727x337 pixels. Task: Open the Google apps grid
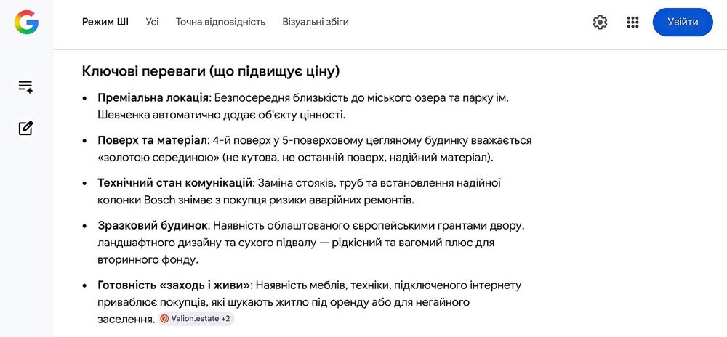tap(632, 23)
